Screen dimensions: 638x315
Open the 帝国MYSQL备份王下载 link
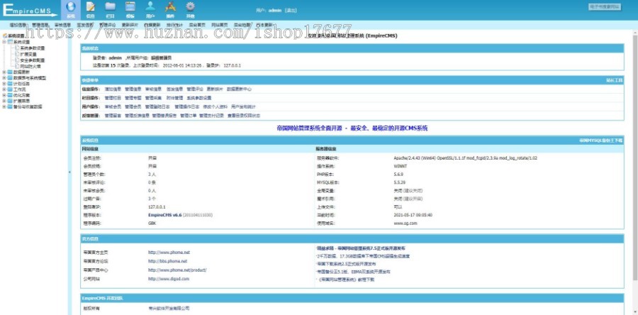click(601, 140)
